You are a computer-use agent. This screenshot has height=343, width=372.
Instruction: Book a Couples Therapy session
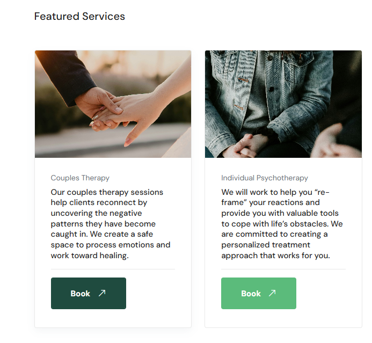[89, 293]
